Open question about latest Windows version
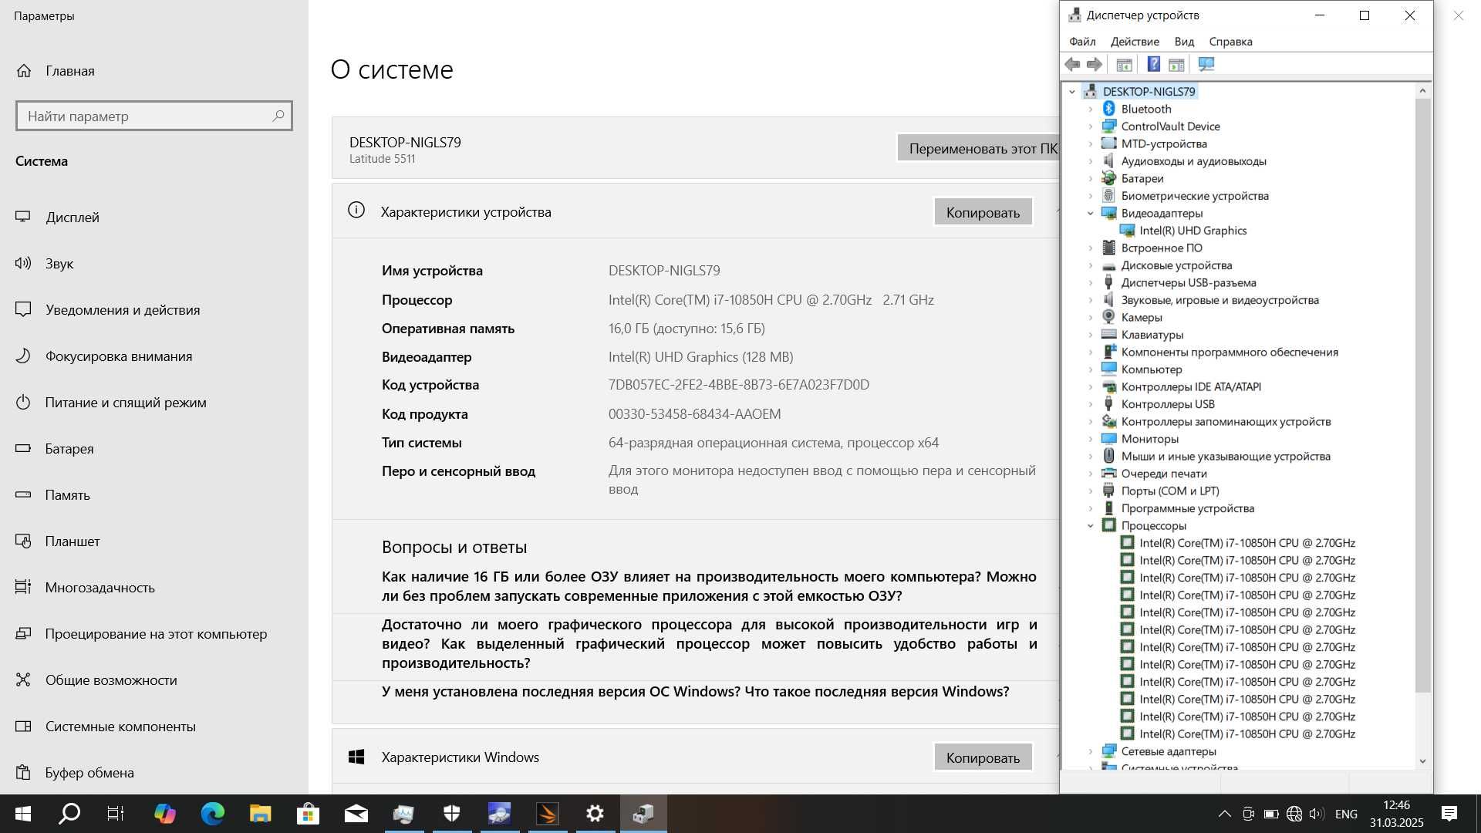 click(x=695, y=692)
